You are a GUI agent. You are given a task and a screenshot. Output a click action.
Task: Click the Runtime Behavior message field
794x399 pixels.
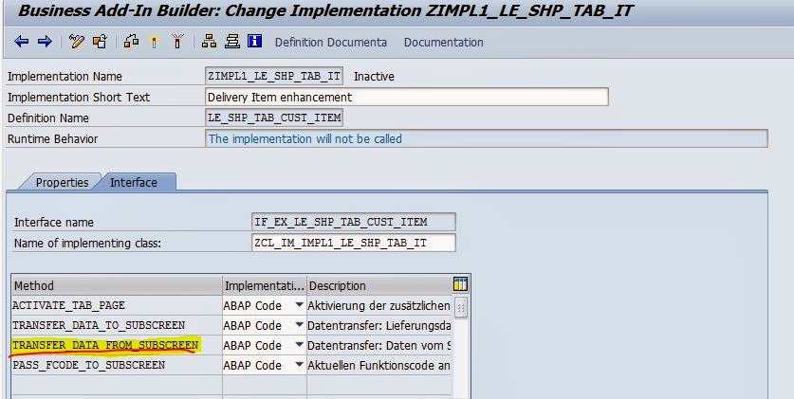point(486,138)
